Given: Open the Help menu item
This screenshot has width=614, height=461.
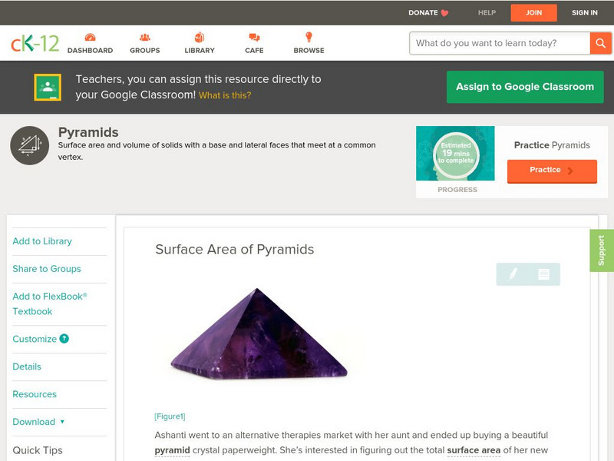Looking at the screenshot, I should [x=487, y=12].
